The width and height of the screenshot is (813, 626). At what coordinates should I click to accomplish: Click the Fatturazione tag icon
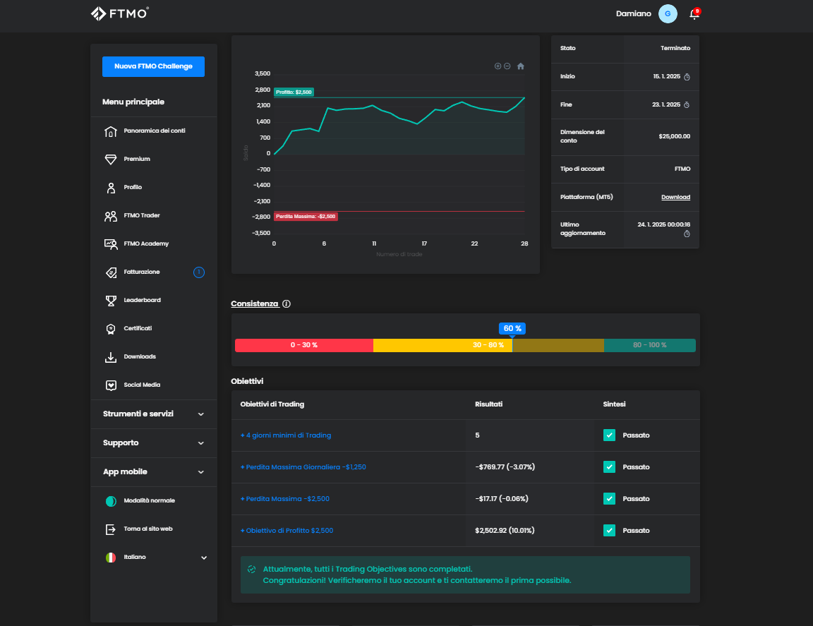(110, 272)
